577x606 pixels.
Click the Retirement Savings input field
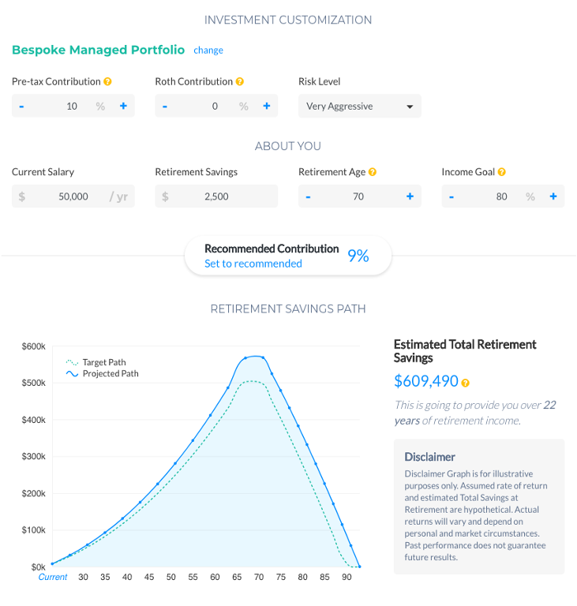point(215,196)
